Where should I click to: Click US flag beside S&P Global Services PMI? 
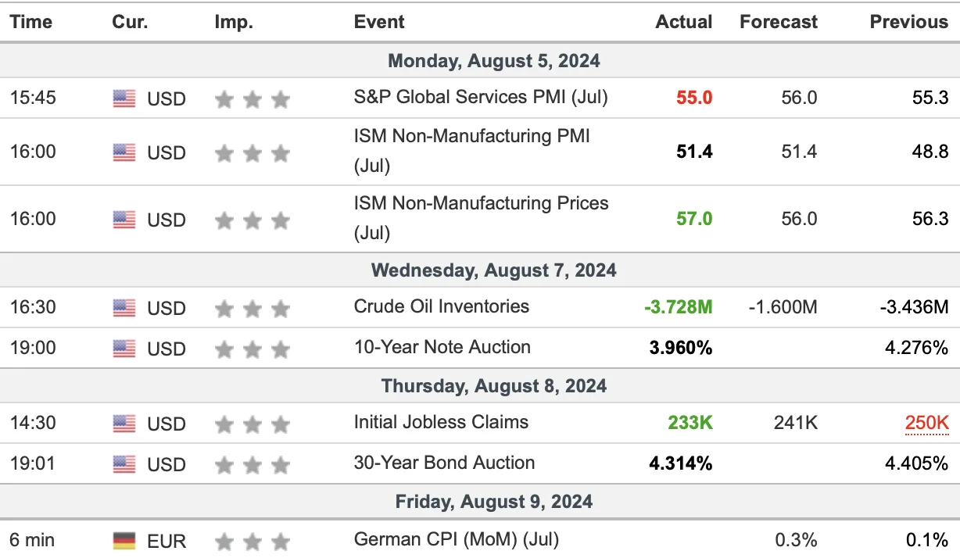point(124,98)
